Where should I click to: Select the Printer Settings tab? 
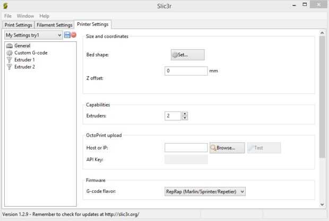pyautogui.click(x=93, y=24)
